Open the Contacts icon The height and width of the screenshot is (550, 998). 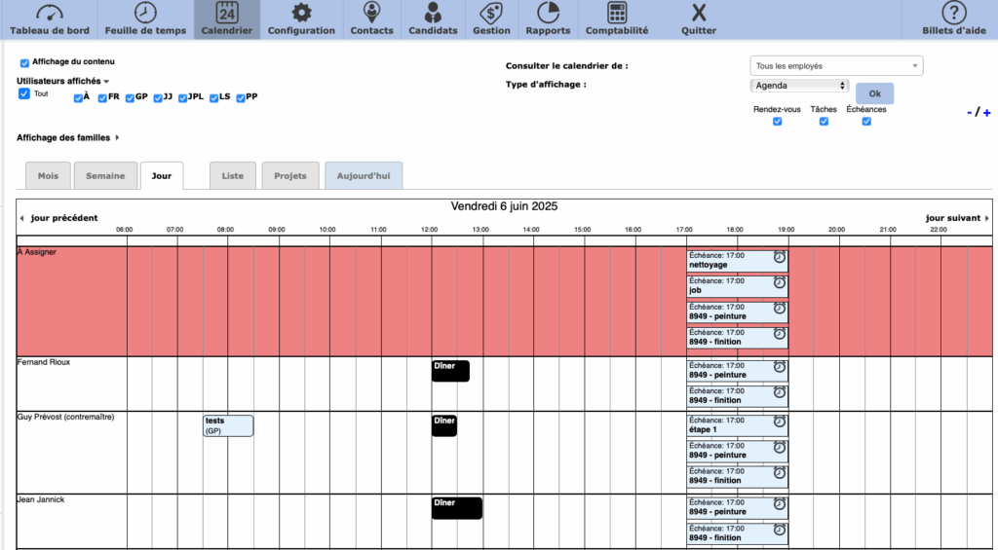click(x=371, y=14)
